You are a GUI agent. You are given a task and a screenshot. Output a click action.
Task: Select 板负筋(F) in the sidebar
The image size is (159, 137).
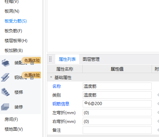coord(13,31)
